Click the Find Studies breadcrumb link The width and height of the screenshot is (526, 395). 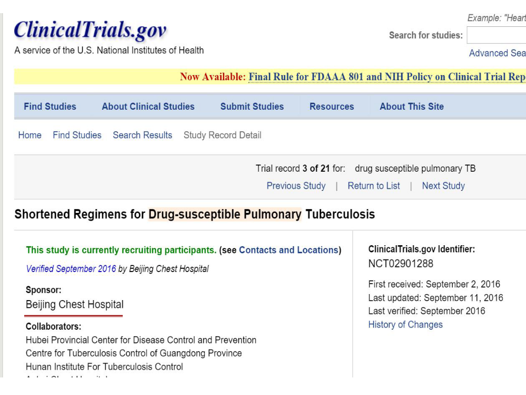77,135
